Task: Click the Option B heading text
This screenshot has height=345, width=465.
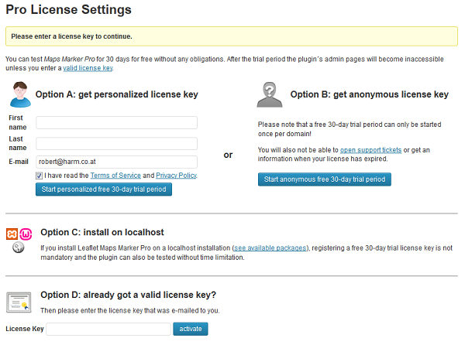Action: tap(369, 94)
